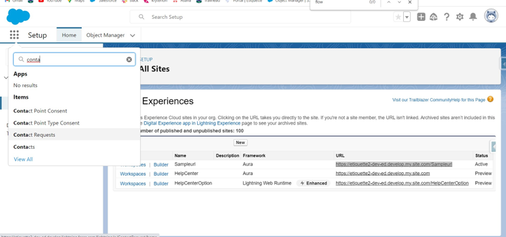Go to previous find-in-page match
Screen dimensions: 506x237
389,2
